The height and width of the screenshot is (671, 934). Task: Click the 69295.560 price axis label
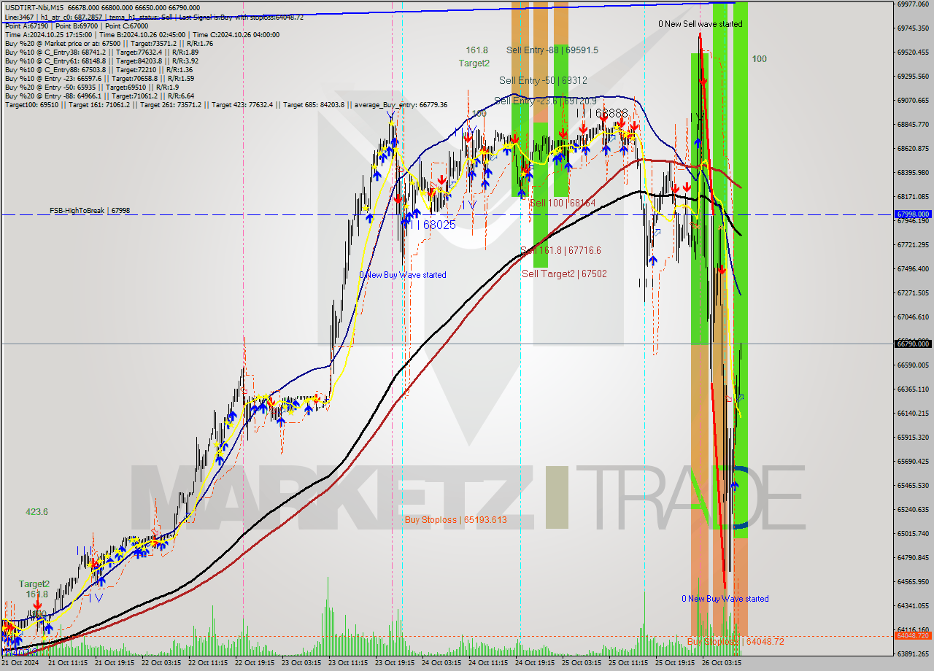pyautogui.click(x=913, y=76)
